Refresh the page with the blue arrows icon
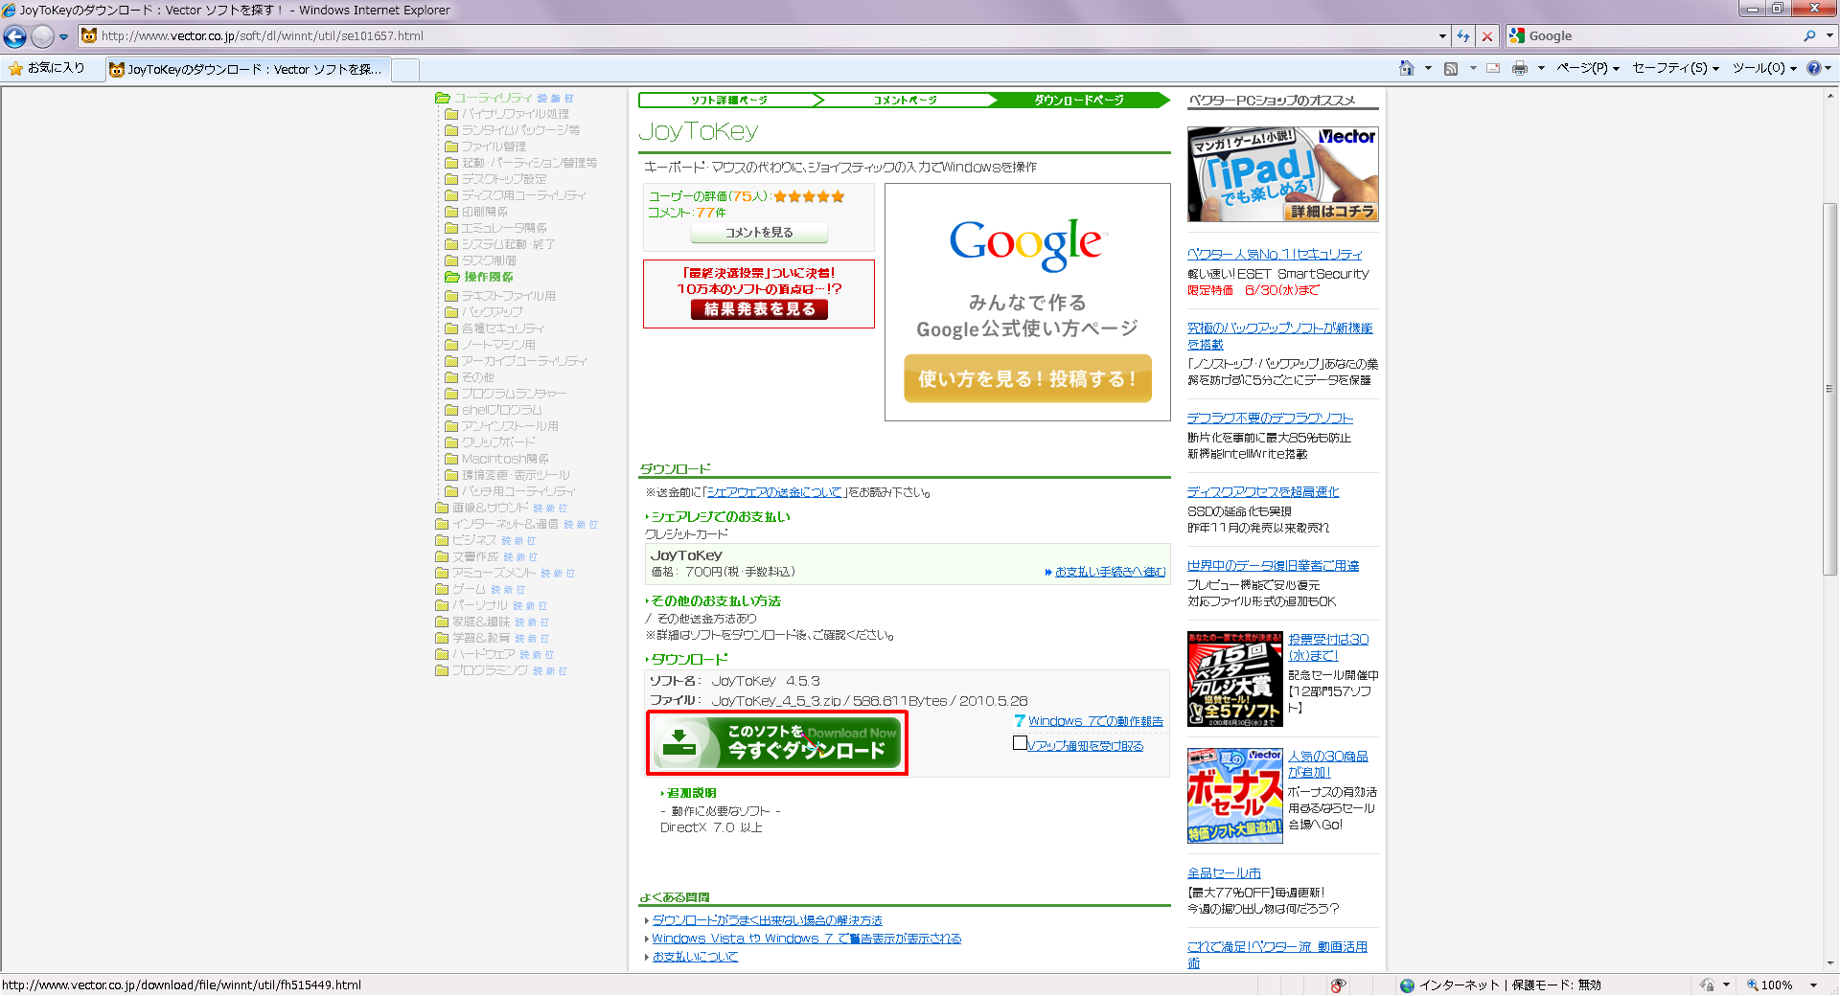Image resolution: width=1840 pixels, height=996 pixels. click(1462, 36)
